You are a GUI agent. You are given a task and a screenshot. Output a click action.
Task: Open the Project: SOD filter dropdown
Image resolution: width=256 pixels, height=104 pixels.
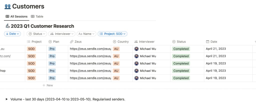112,34
